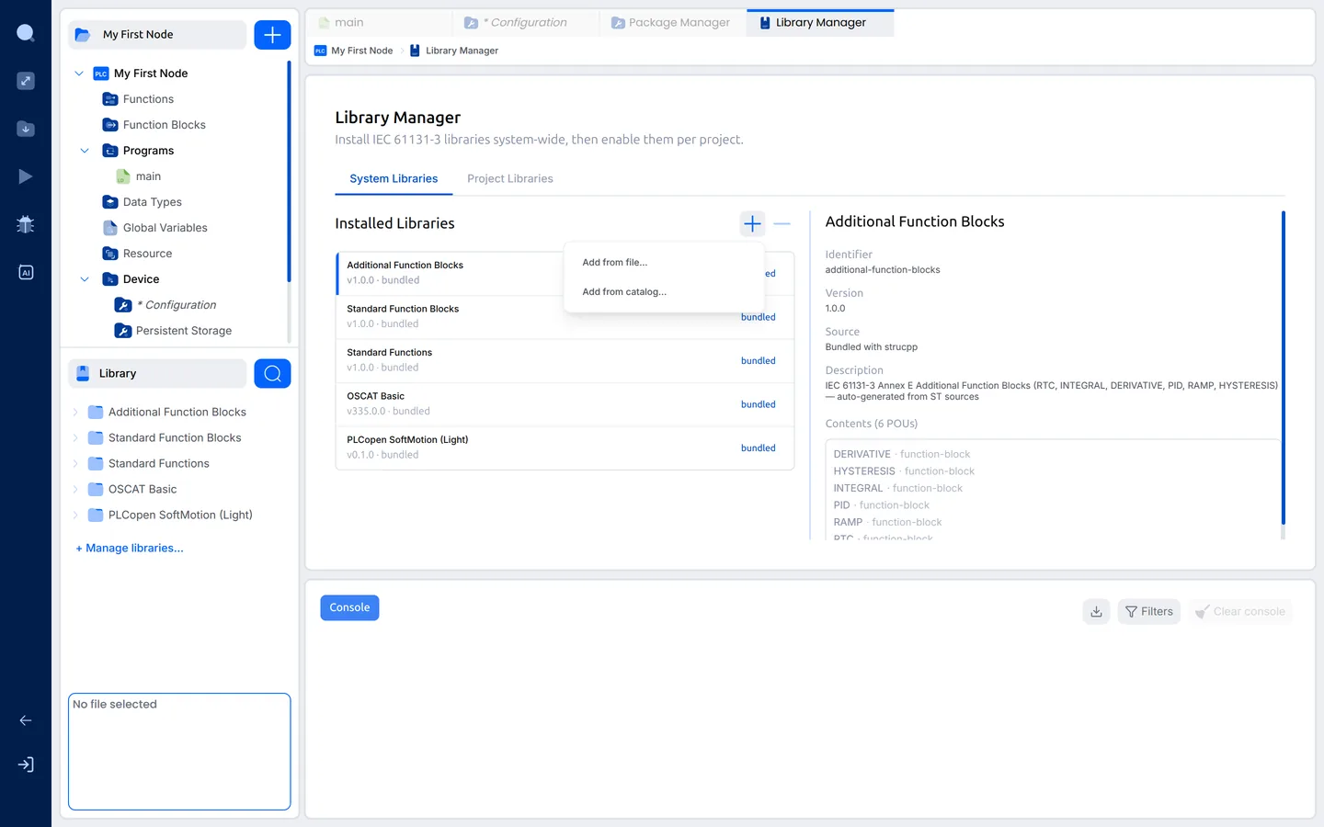Click the plus add library icon
1324x827 pixels.
752,223
